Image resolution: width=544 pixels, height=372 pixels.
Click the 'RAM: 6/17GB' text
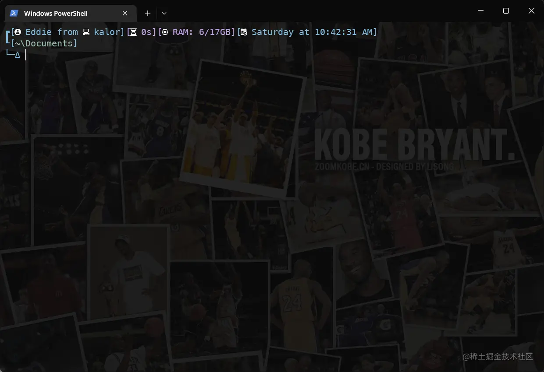[202, 32]
